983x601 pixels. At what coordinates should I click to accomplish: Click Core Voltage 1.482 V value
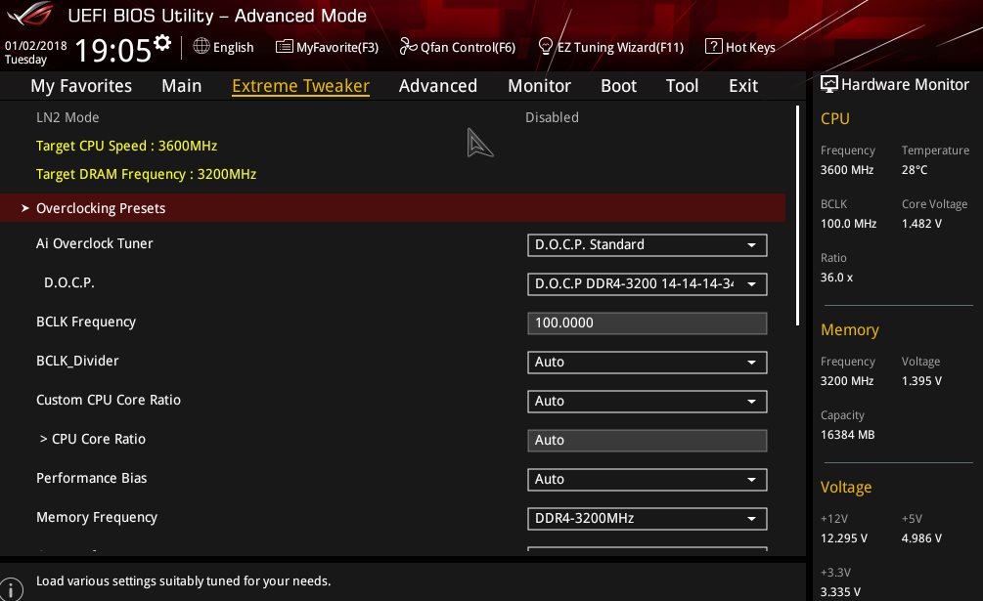click(x=921, y=224)
